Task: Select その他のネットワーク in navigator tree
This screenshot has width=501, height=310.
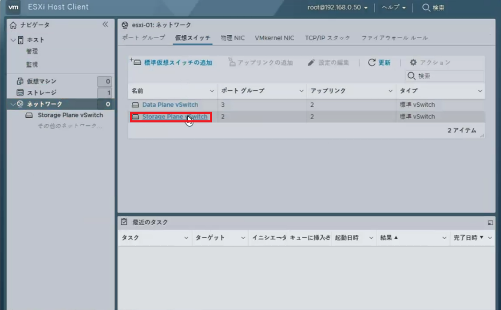Action: 70,126
